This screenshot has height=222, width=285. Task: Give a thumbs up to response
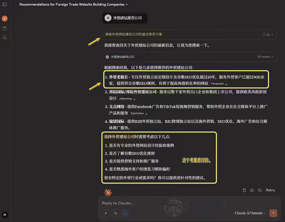tap(252, 190)
